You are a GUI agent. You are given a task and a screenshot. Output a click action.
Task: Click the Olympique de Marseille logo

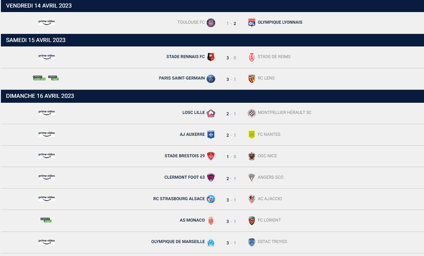[x=211, y=242]
